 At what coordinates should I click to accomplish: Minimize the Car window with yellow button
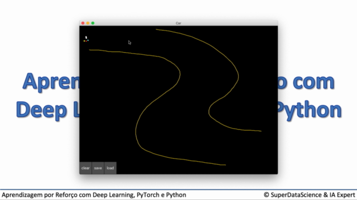[88, 23]
